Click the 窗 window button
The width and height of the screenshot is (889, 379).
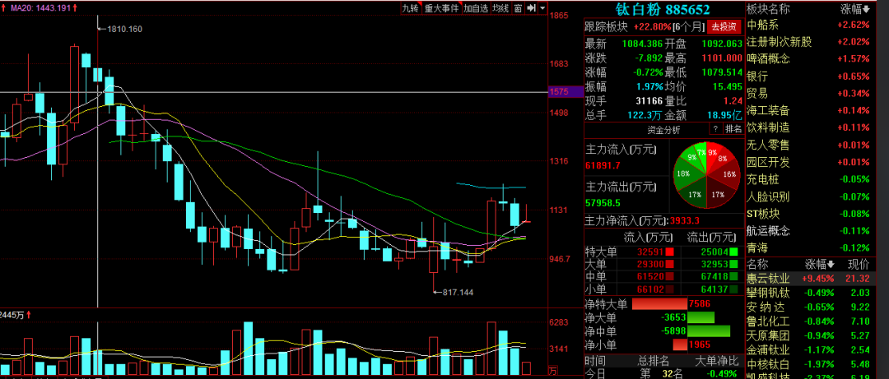518,8
